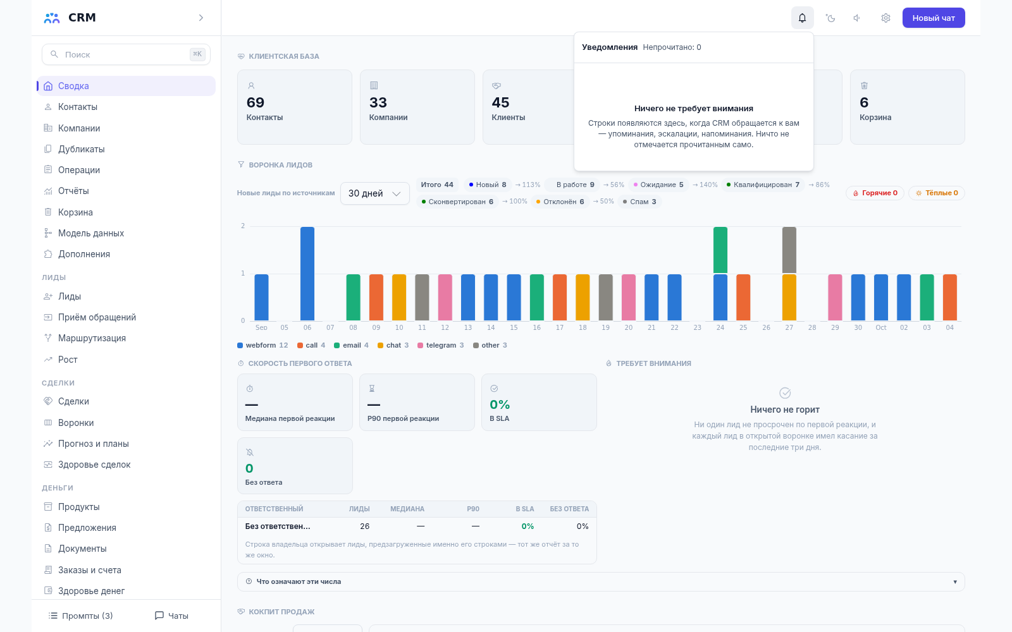Image resolution: width=1012 pixels, height=632 pixels.
Task: Open Контакты in the sidebar
Action: click(x=126, y=107)
